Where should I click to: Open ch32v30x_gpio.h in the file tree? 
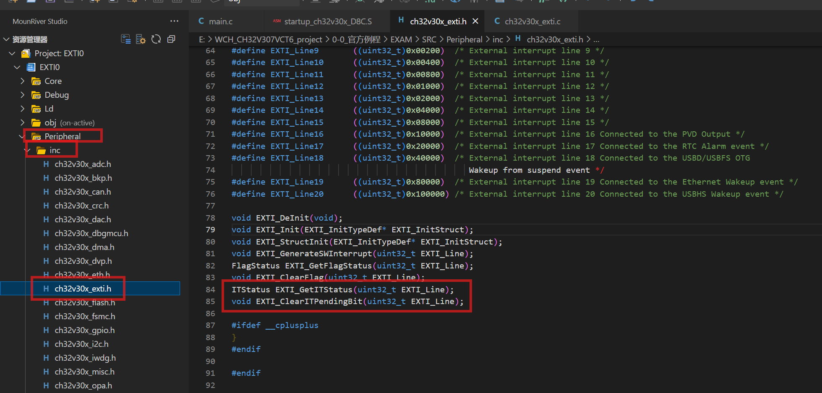pyautogui.click(x=85, y=330)
